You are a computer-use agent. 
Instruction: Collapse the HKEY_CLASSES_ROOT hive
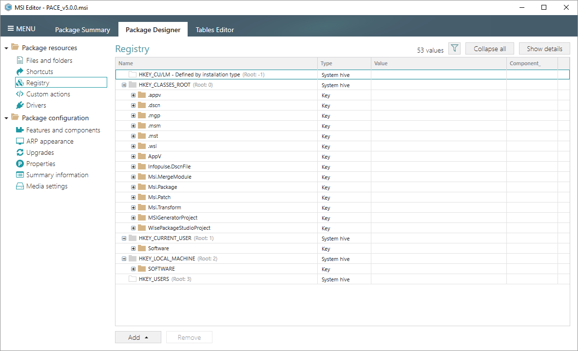pyautogui.click(x=124, y=85)
